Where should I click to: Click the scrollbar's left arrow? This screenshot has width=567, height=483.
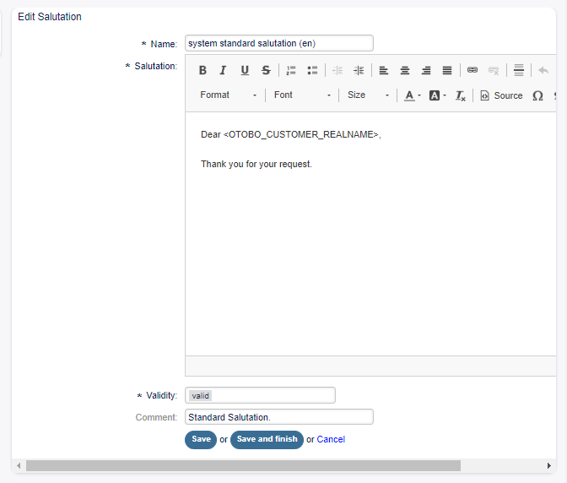(x=19, y=465)
